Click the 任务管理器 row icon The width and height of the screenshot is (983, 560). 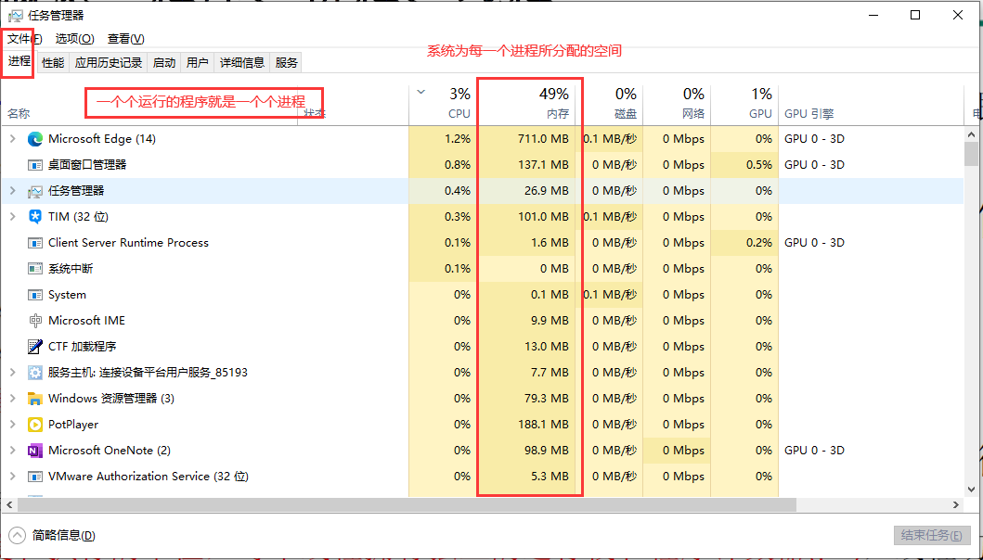tap(35, 191)
